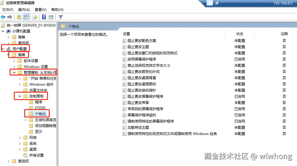297x166 pixels.
Task: Expand the Windows 设置 node
Action: coord(14,66)
